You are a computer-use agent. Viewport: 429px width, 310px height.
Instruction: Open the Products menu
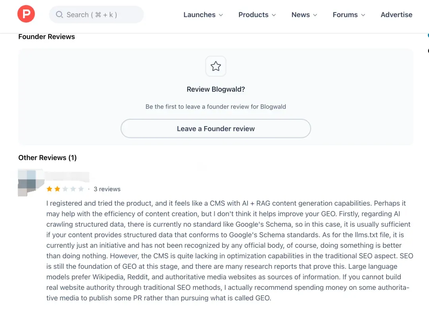click(253, 15)
